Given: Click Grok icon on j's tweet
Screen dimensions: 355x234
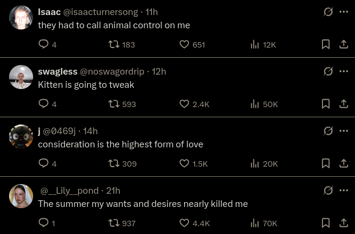Looking at the screenshot, I should [328, 131].
